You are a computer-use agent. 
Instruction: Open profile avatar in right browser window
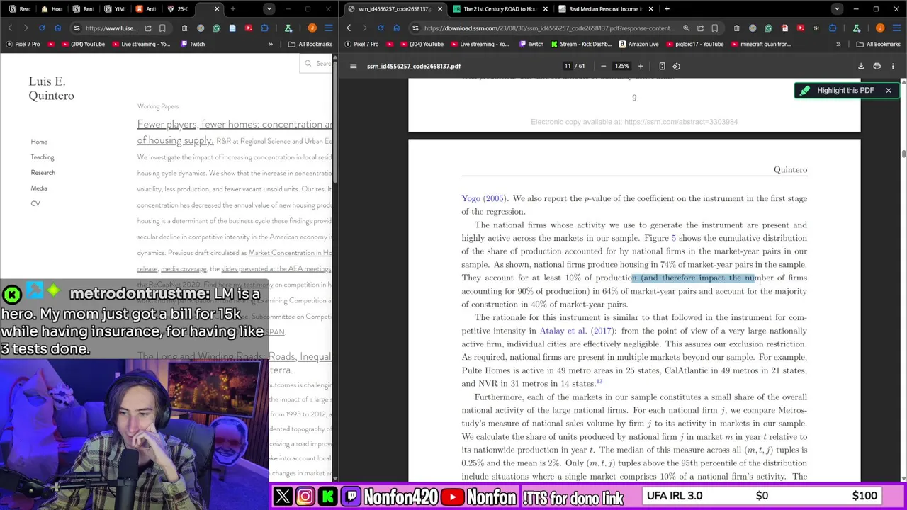point(879,28)
